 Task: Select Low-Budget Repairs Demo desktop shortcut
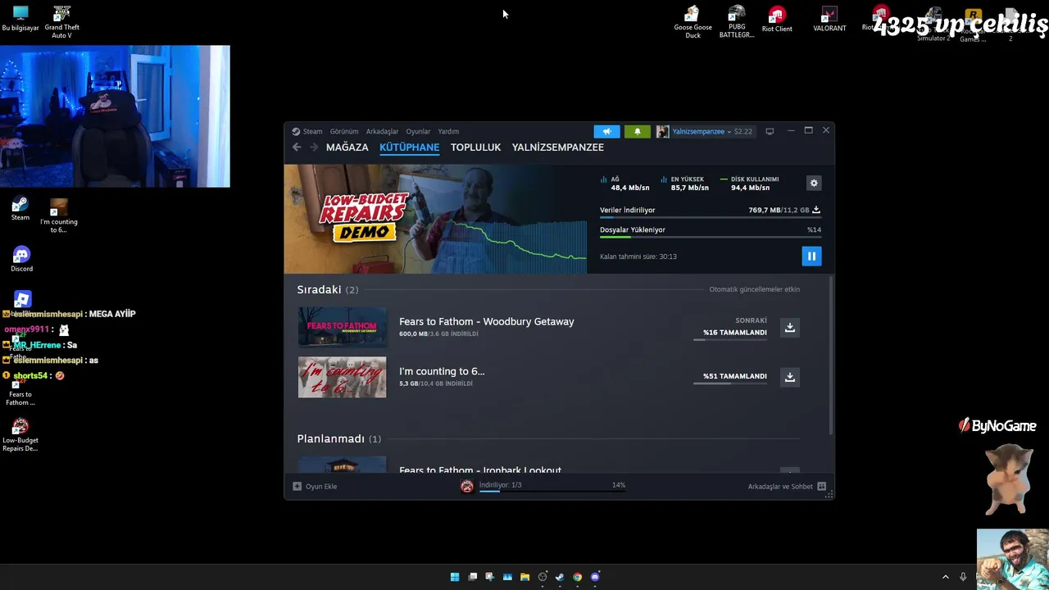click(x=20, y=435)
